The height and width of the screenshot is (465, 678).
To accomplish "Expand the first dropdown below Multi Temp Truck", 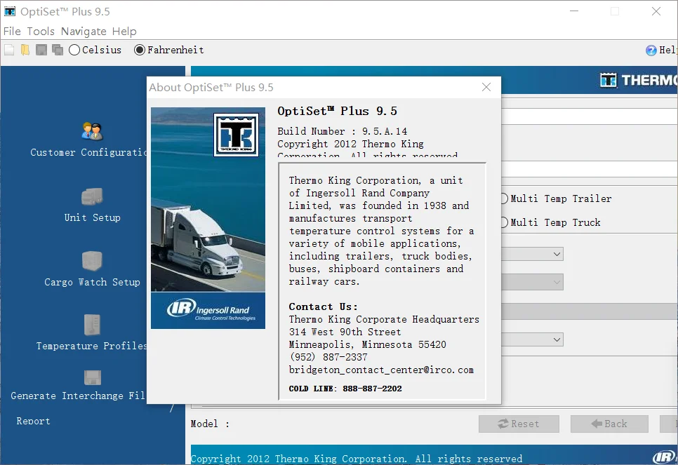I will click(557, 254).
